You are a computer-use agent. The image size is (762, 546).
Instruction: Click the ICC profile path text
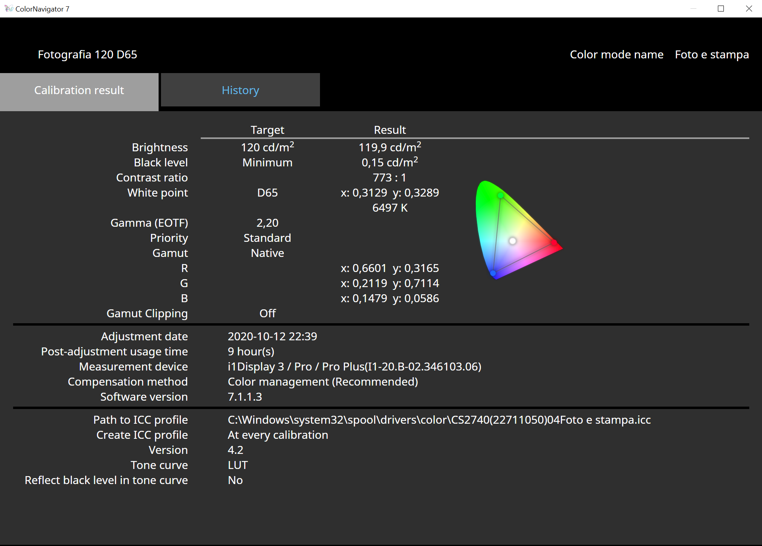439,420
